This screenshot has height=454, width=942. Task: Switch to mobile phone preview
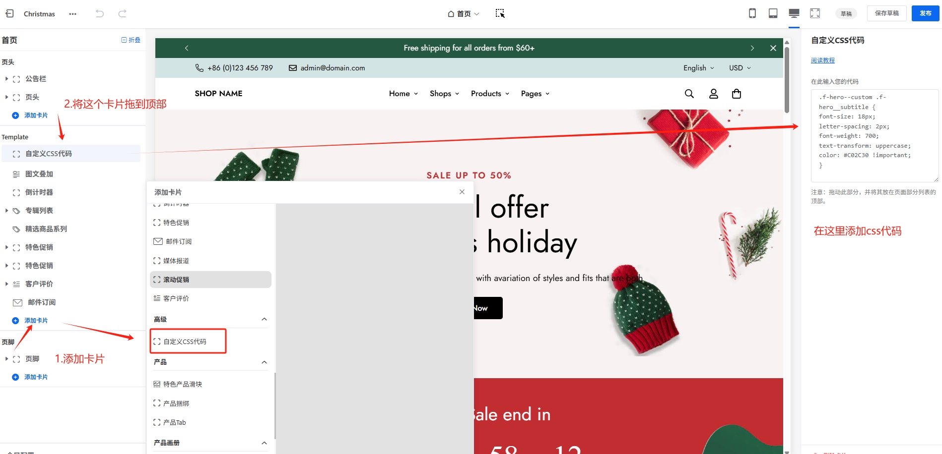(752, 13)
